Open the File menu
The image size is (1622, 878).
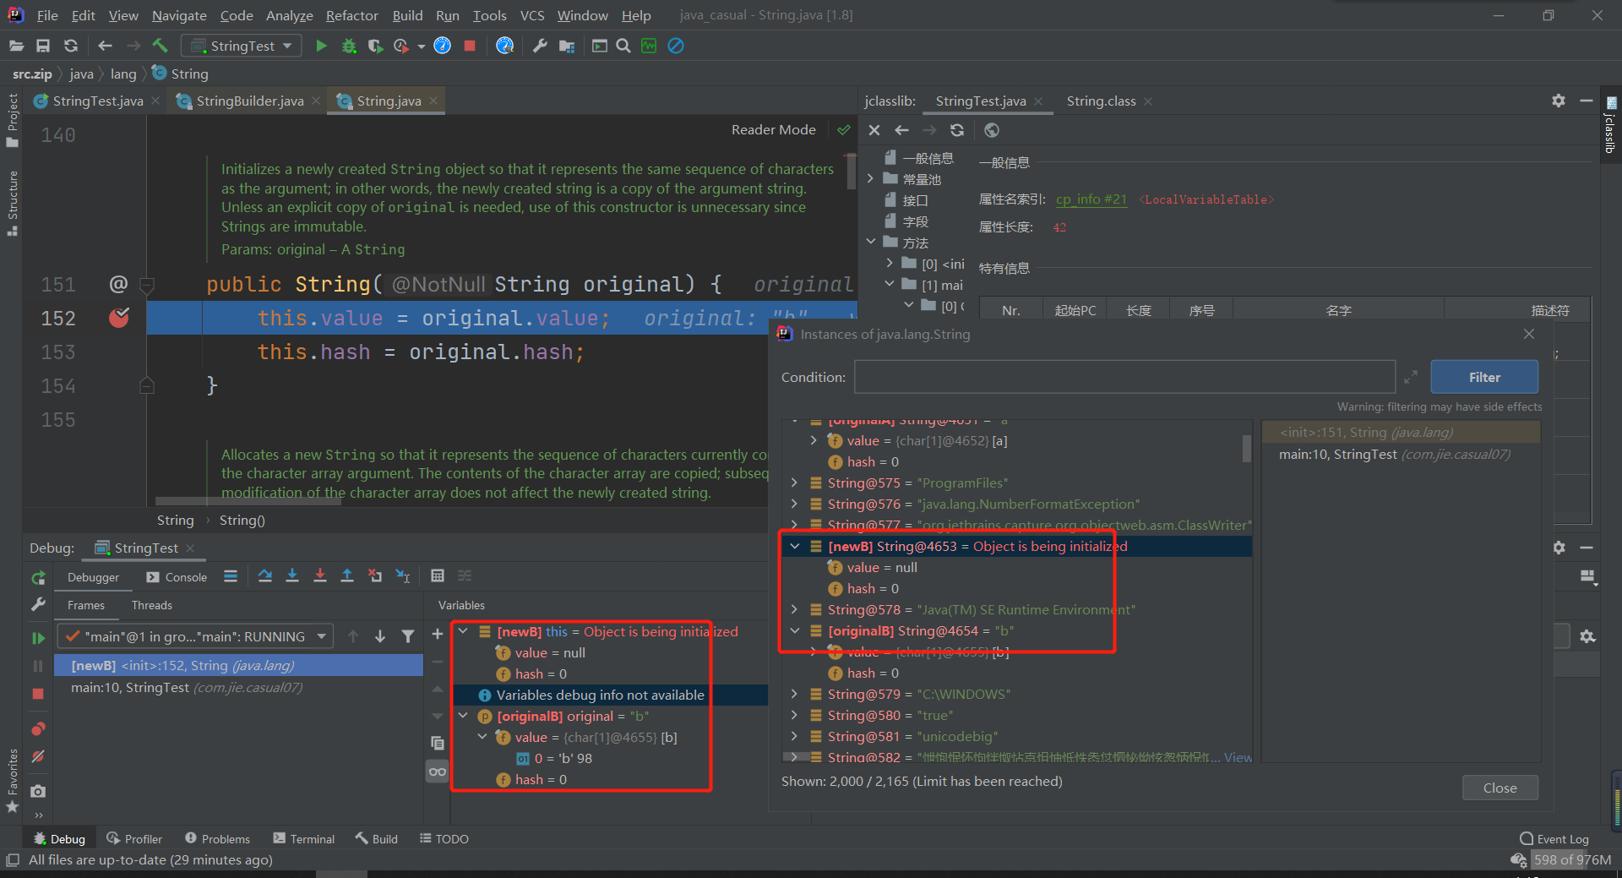pyautogui.click(x=47, y=15)
